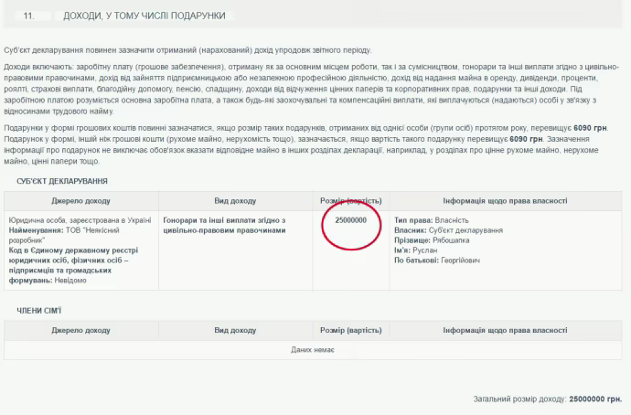Click the 'ЧЛЕНИ СІМ'Ї' subsection heading
Screen dimensions: 631x415
point(39,311)
